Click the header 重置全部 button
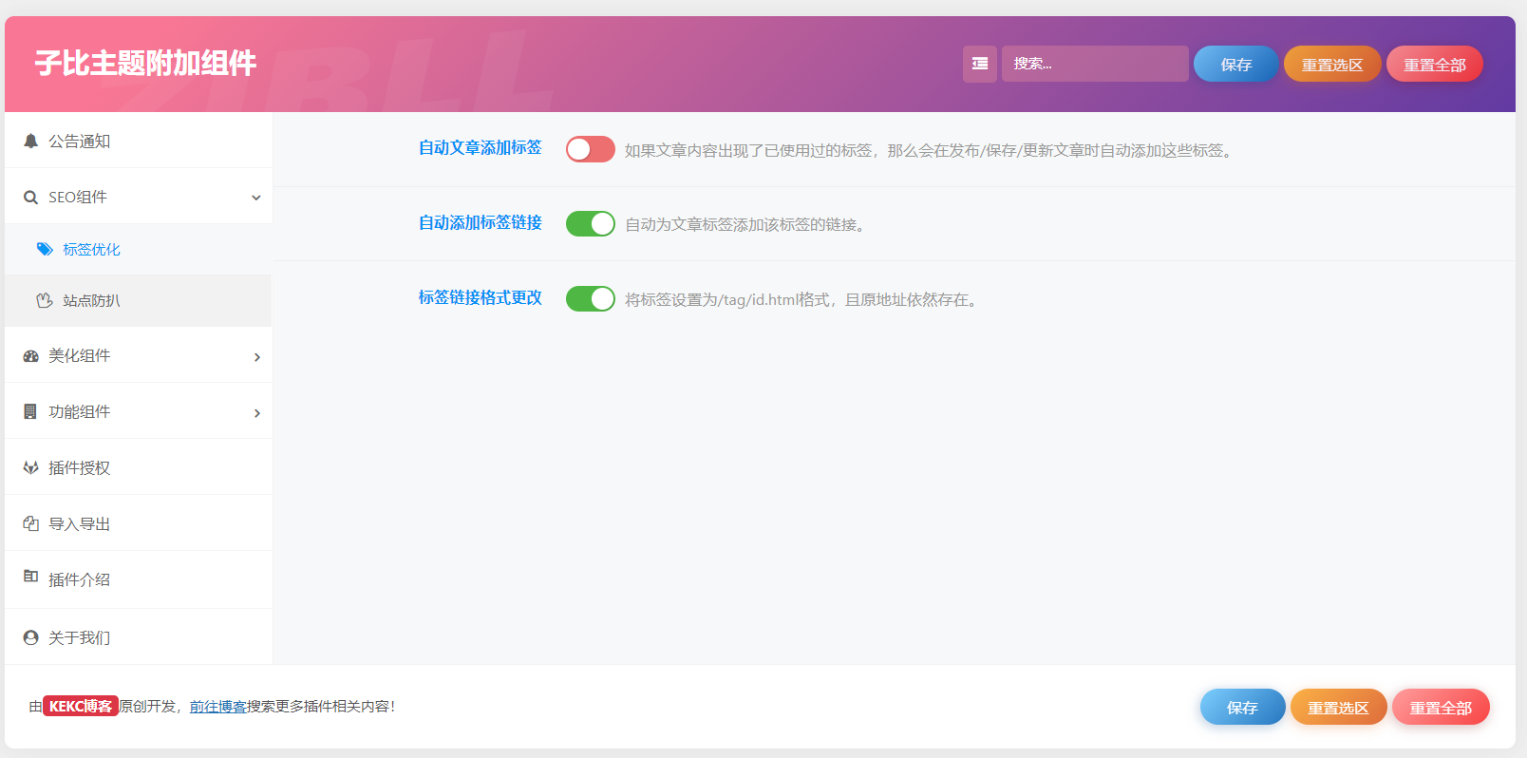 [1435, 64]
